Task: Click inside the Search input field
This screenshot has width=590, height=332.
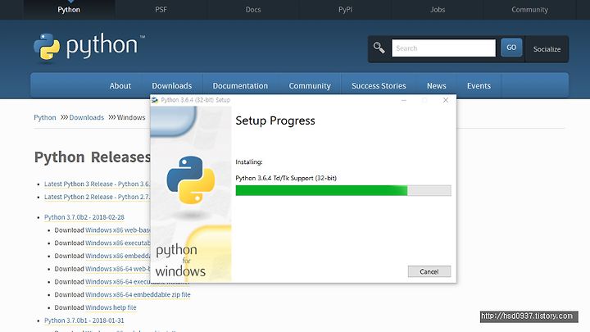Action: click(443, 48)
